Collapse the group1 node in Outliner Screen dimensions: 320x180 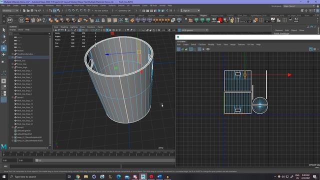[12, 97]
